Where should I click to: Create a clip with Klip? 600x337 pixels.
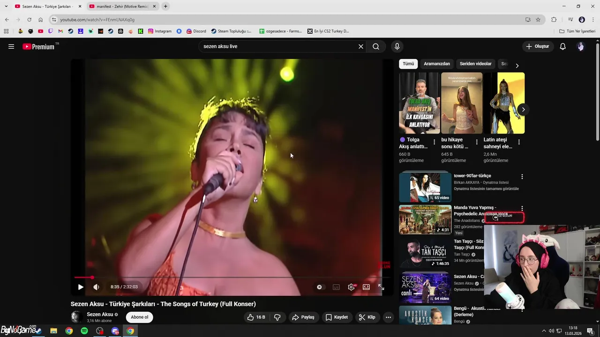click(367, 317)
